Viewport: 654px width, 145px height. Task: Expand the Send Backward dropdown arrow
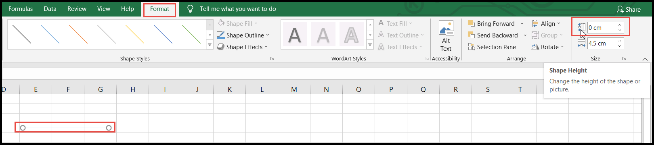(x=525, y=35)
